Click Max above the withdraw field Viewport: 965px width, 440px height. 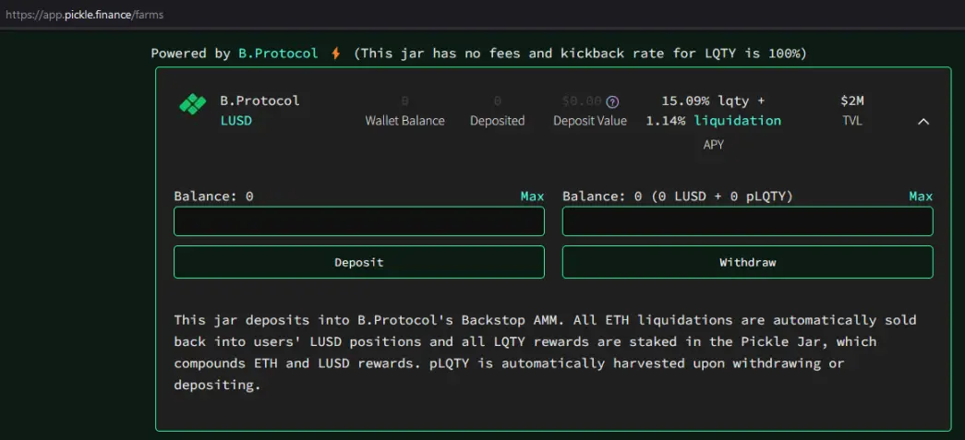click(x=921, y=196)
